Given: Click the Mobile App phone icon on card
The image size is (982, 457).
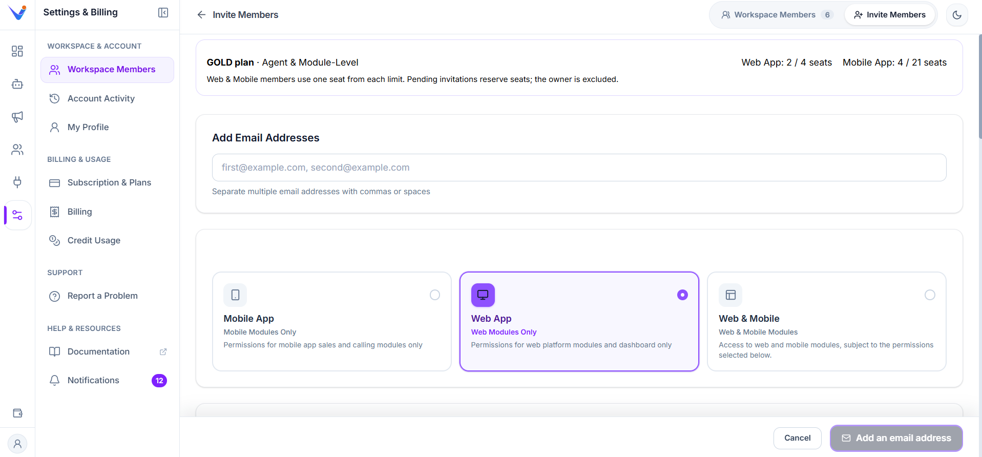Looking at the screenshot, I should pos(235,295).
